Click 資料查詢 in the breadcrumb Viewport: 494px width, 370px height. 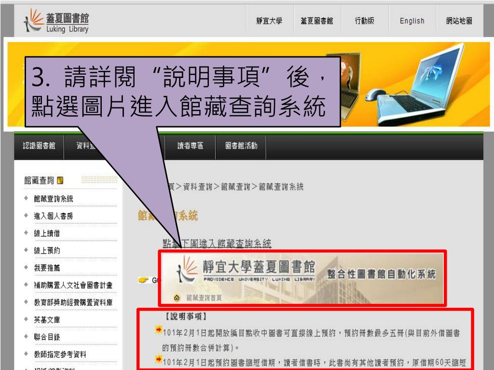click(x=197, y=187)
